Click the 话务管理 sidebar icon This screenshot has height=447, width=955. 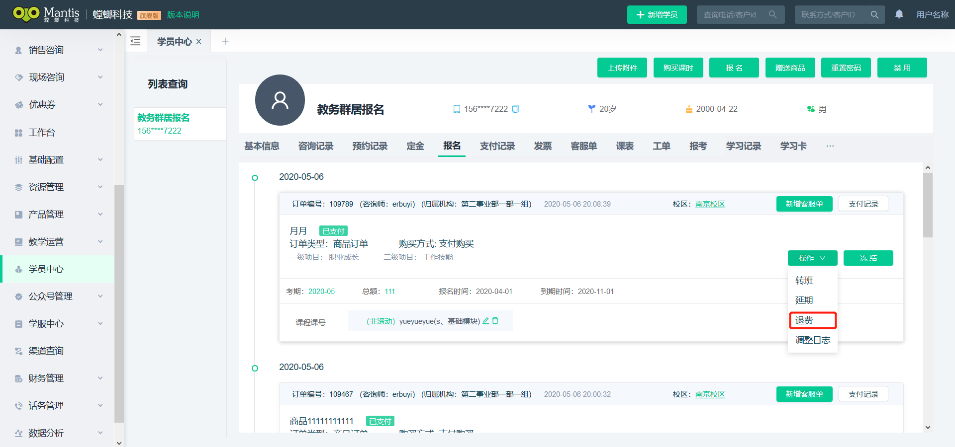click(x=18, y=406)
